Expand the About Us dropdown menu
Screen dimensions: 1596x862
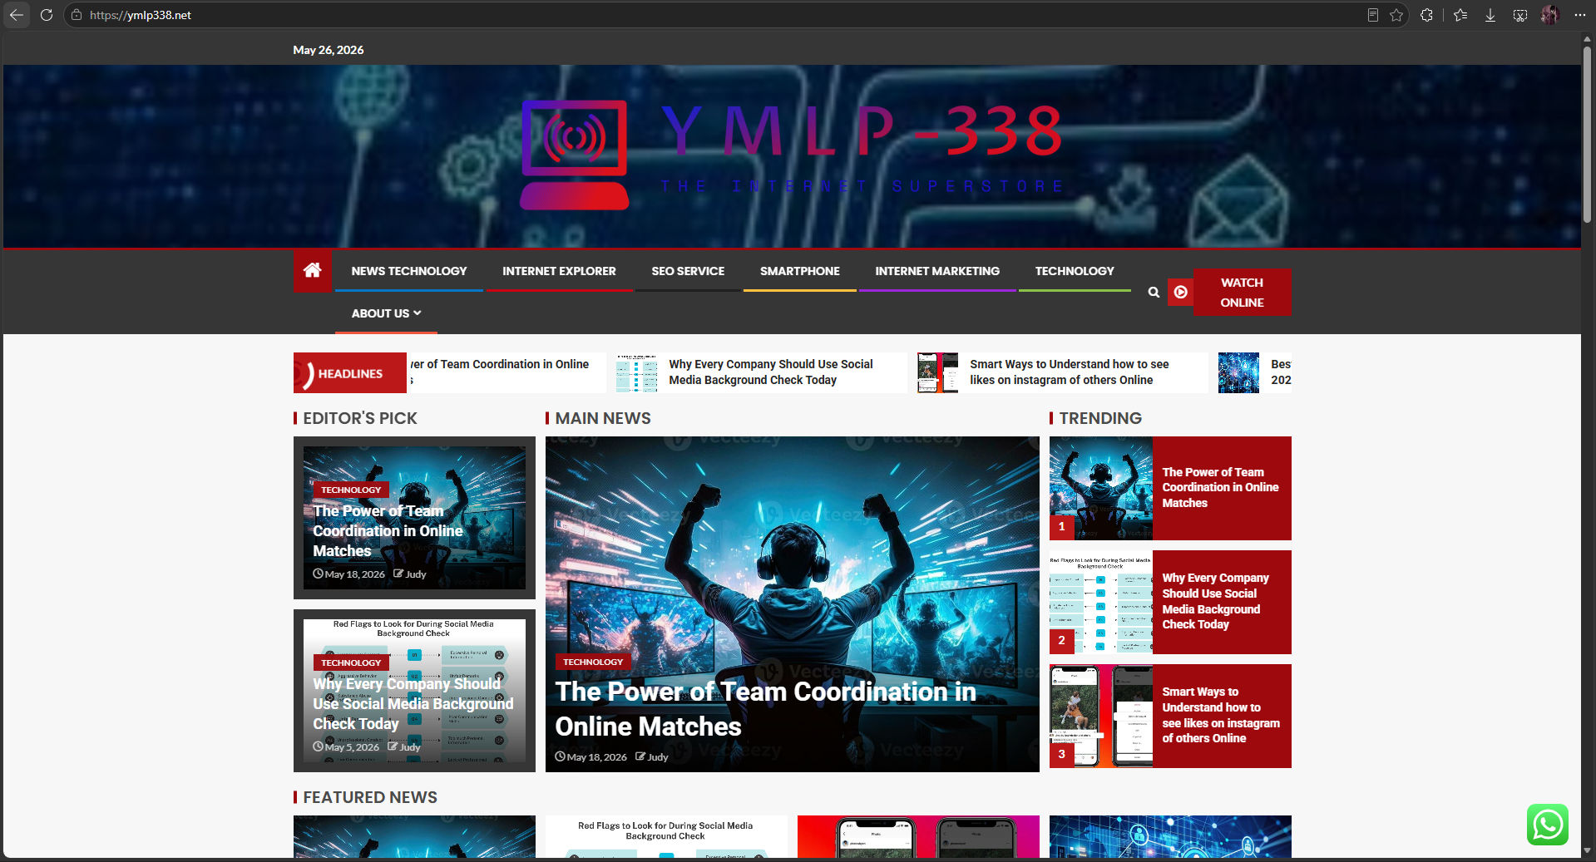(x=386, y=313)
